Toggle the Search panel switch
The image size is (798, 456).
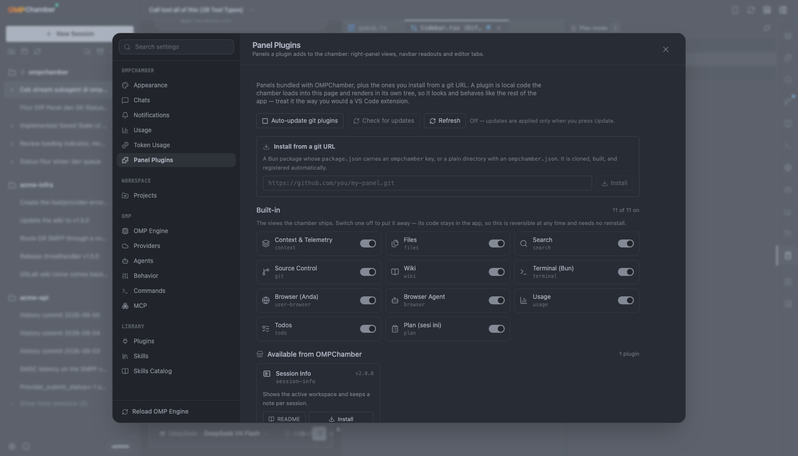(626, 243)
